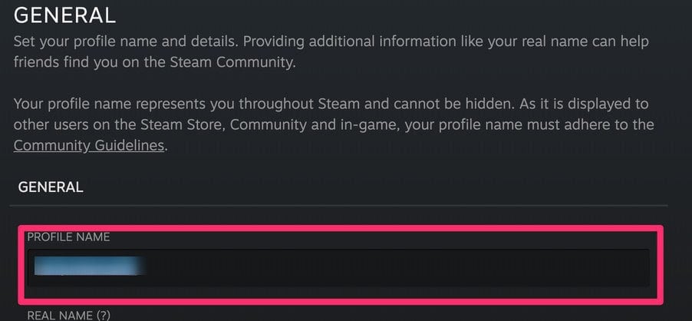Click the large GENERAL page title

tap(64, 15)
